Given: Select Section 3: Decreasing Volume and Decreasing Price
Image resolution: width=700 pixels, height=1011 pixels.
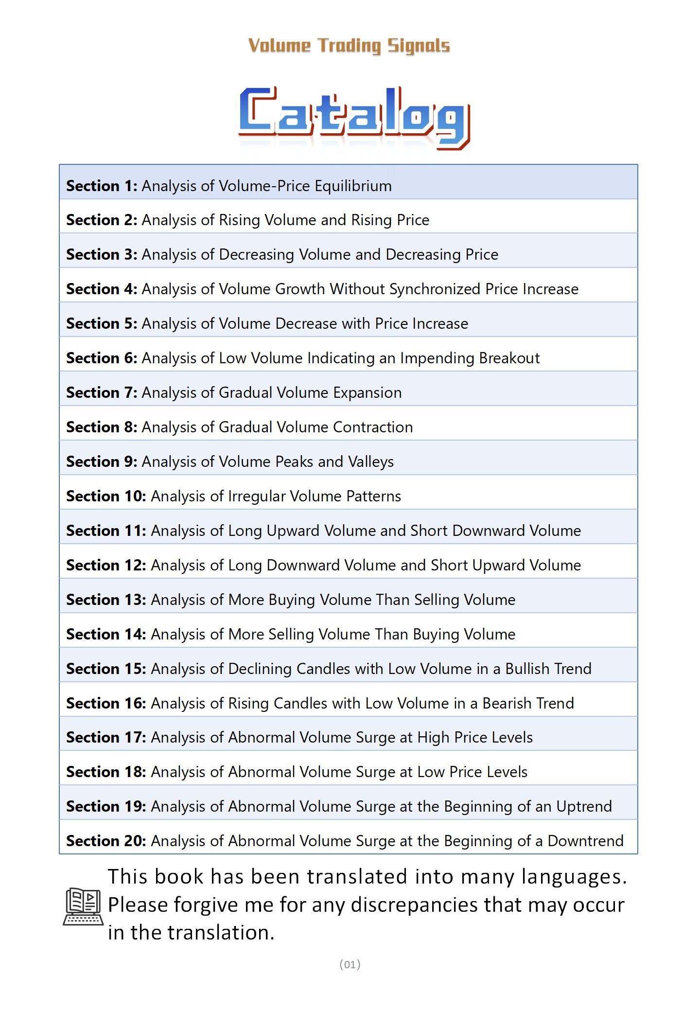Looking at the screenshot, I should point(282,254).
